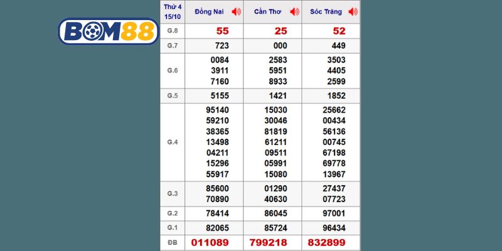The width and height of the screenshot is (502, 251).
Task: Click Sóc Trăng G.8 number 52
Action: coord(339,31)
